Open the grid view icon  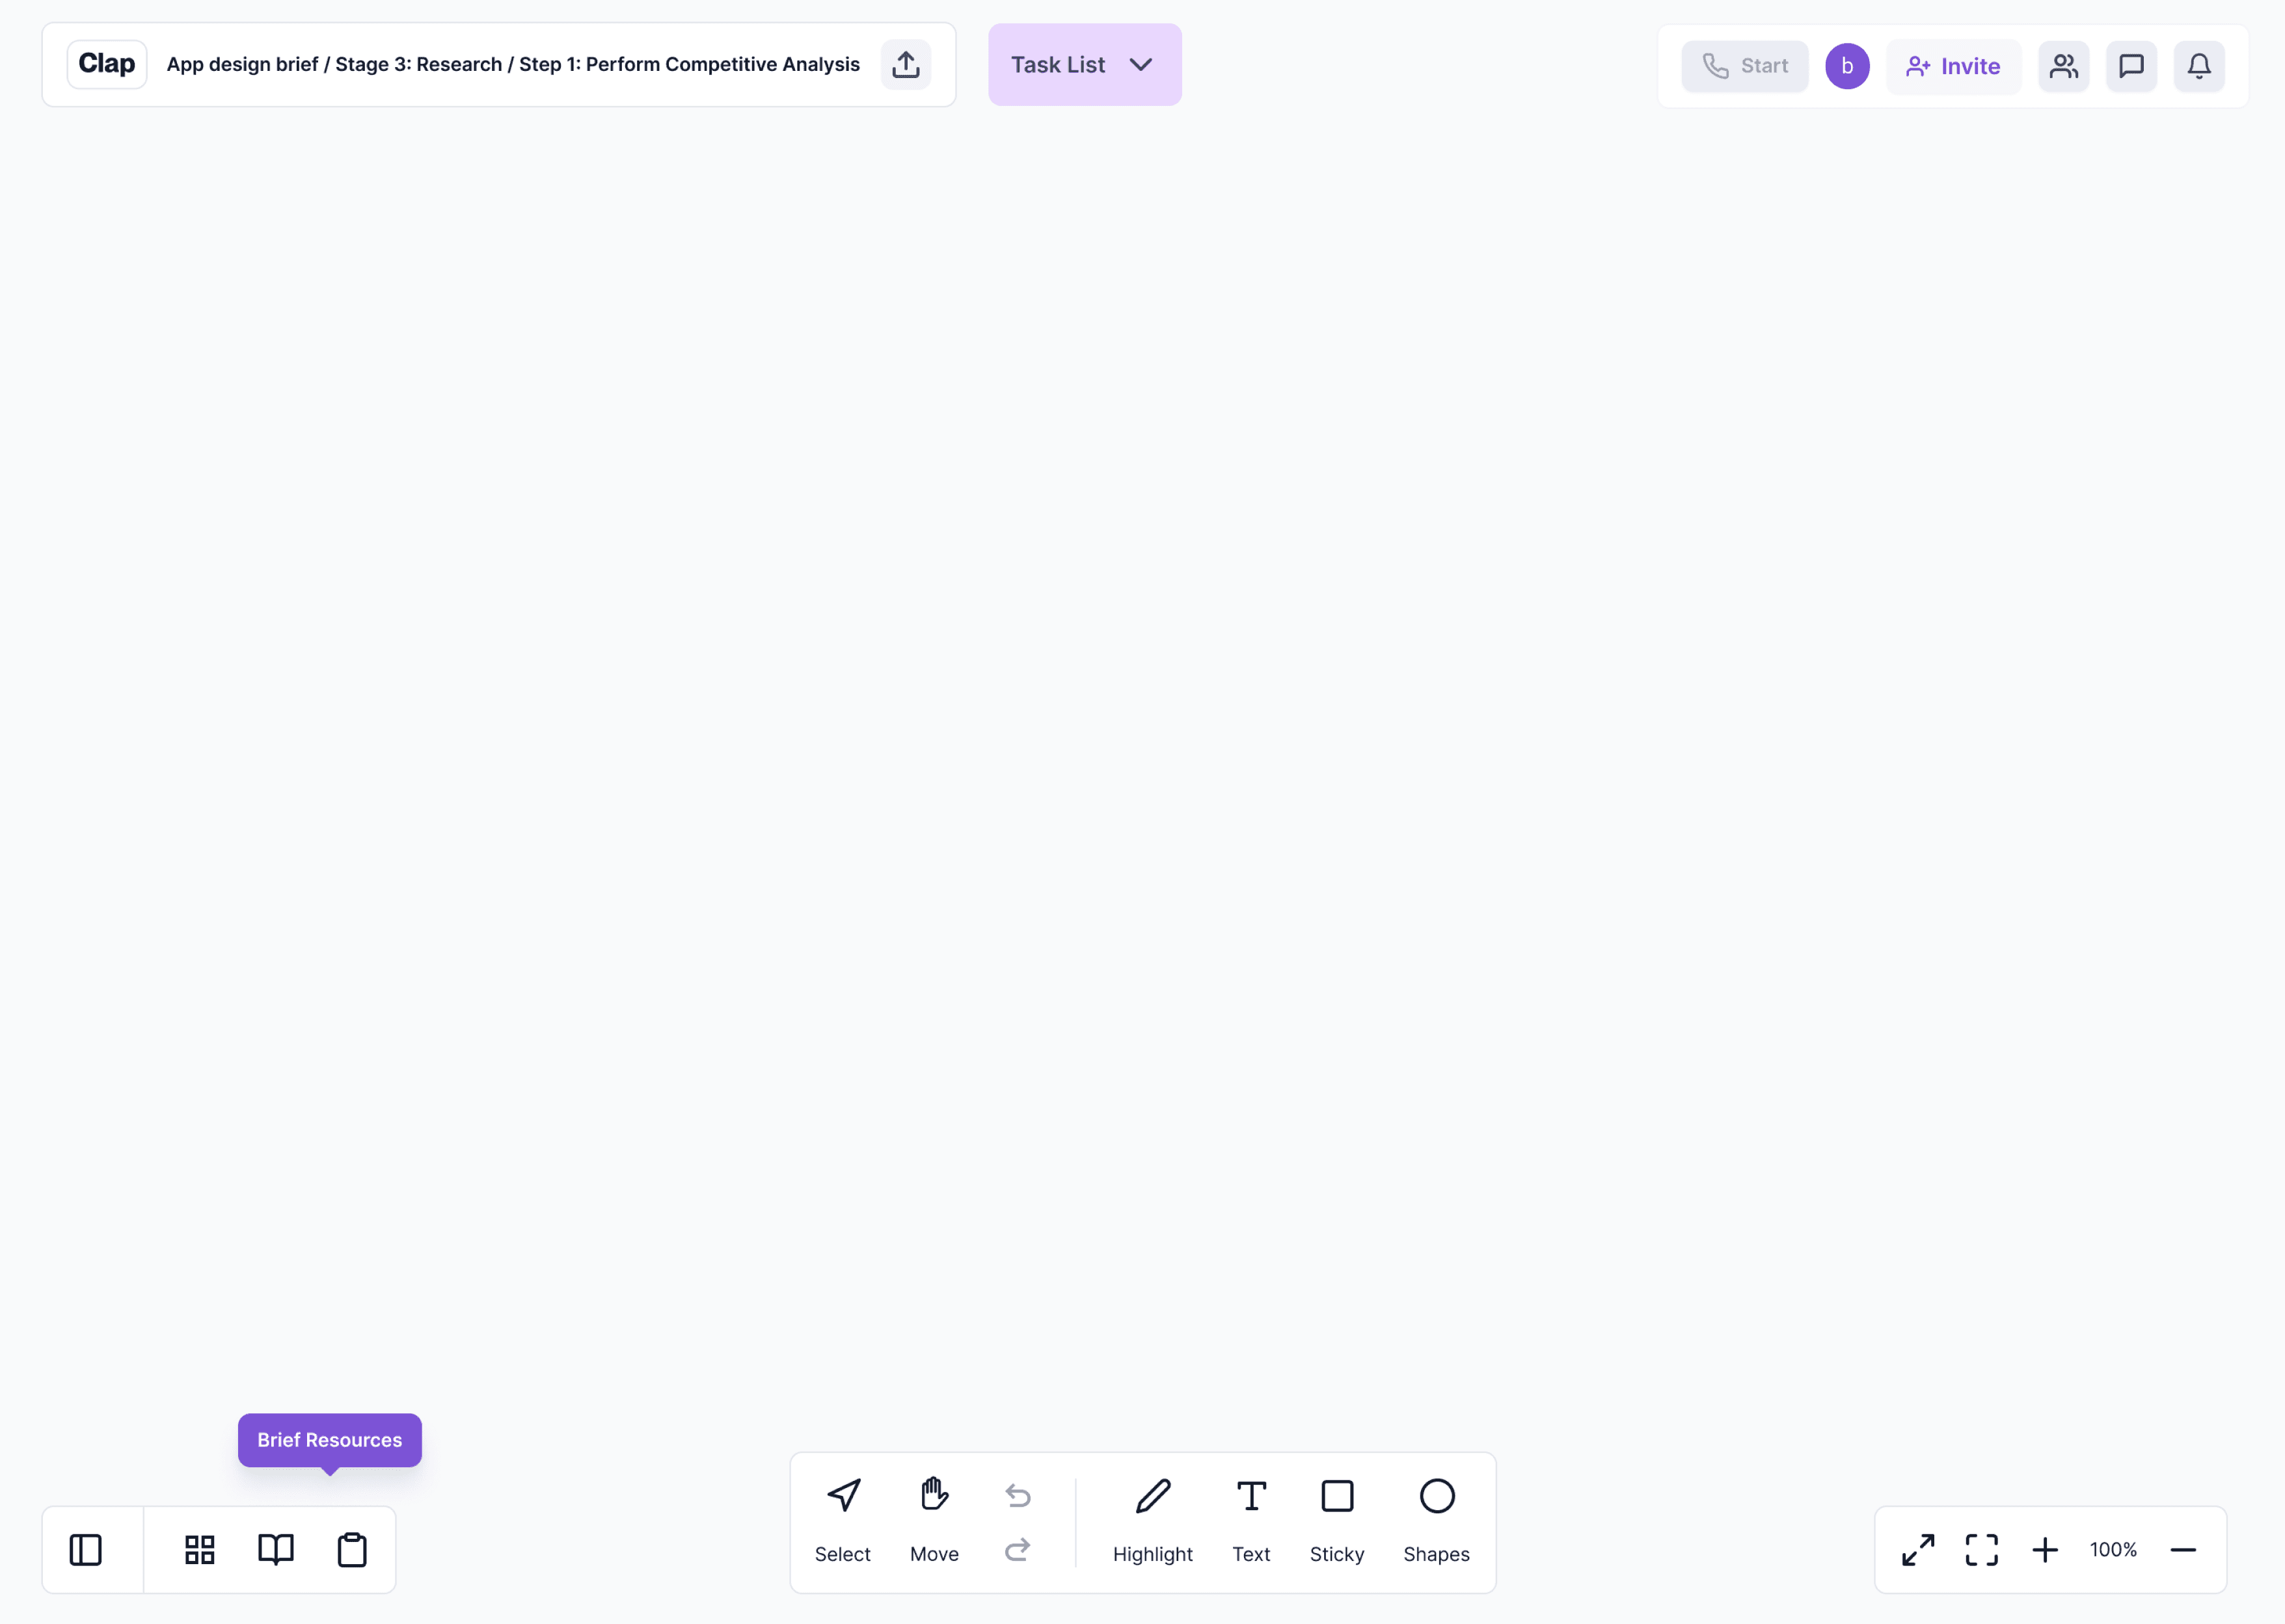pyautogui.click(x=200, y=1550)
